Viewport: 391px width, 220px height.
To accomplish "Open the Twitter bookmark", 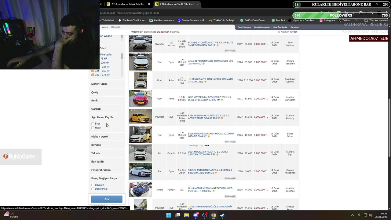I will click(x=344, y=20).
